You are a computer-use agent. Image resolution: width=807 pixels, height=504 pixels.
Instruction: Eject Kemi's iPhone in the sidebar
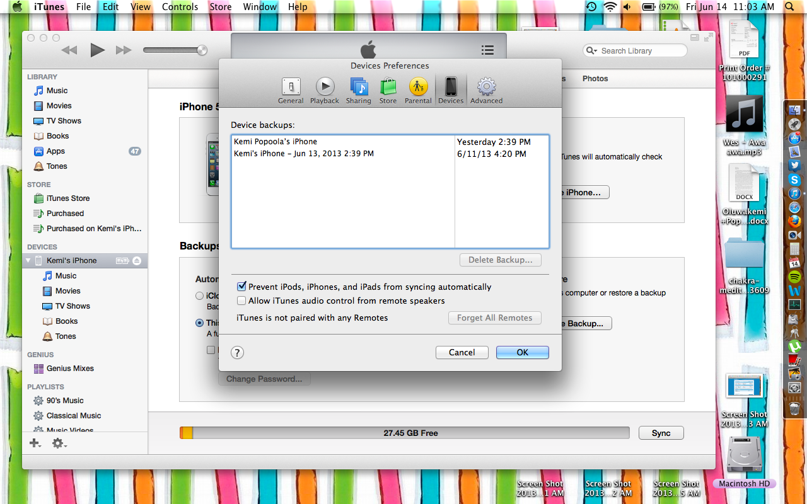click(x=137, y=261)
